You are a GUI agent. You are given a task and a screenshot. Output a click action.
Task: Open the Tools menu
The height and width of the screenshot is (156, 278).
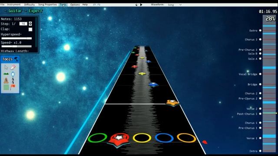point(63,5)
